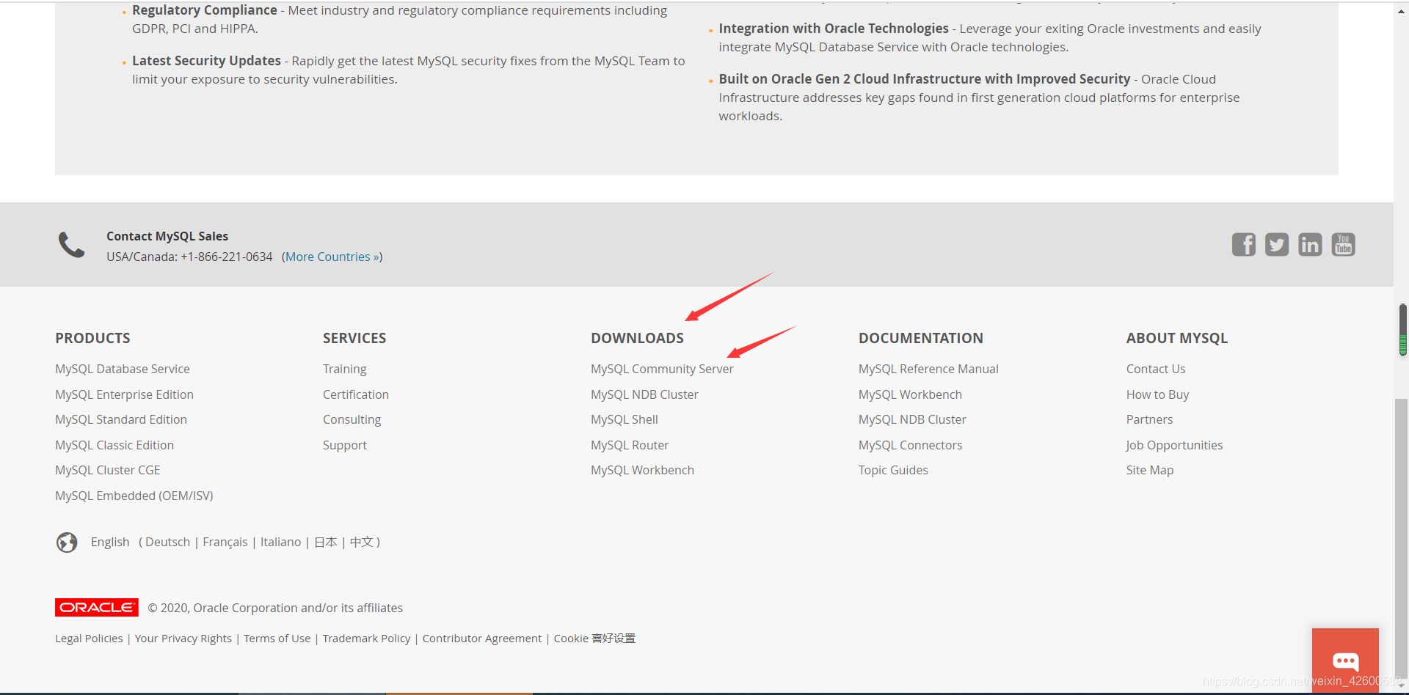Open More Countries link

click(332, 257)
